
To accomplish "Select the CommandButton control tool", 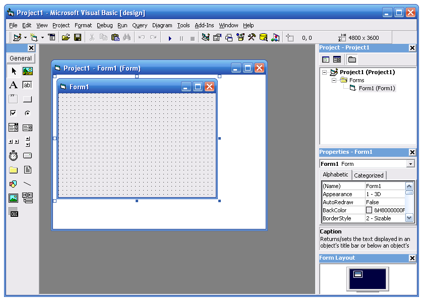I will (28, 99).
